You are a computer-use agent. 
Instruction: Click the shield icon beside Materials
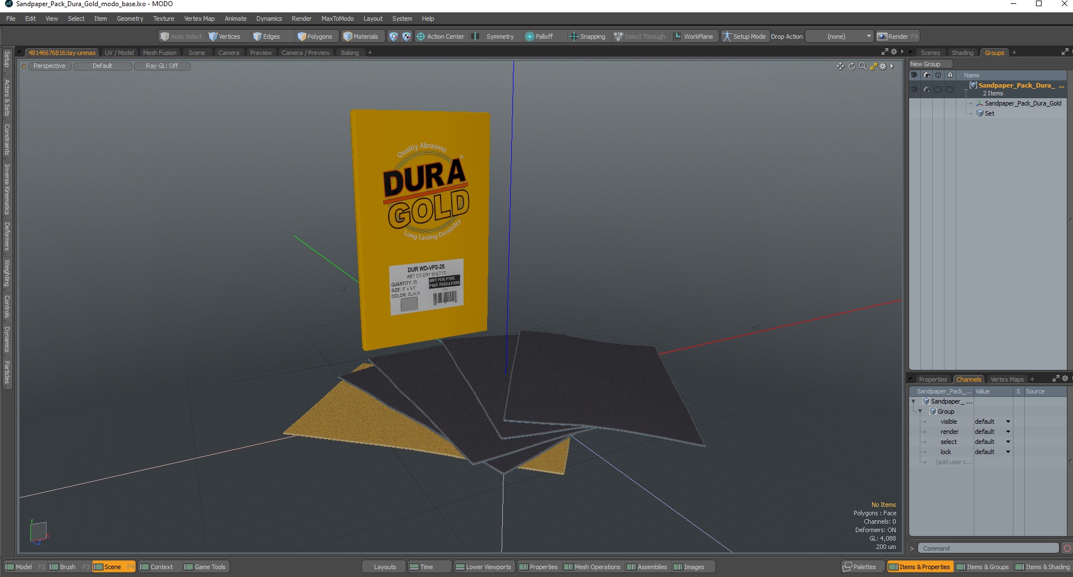(x=393, y=36)
